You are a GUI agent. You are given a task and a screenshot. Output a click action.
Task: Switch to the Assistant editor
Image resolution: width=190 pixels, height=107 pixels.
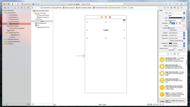click(170, 4)
